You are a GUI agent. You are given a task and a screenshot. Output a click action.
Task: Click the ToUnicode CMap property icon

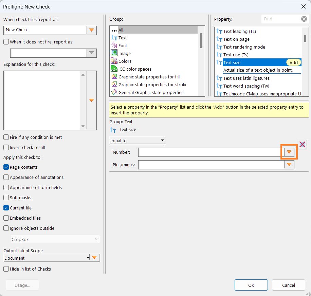[219, 94]
